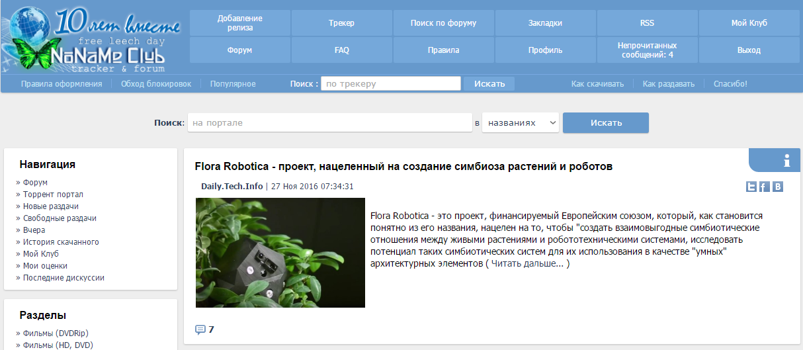
Task: Open 'Торрент портал' sidebar link
Action: pos(53,195)
